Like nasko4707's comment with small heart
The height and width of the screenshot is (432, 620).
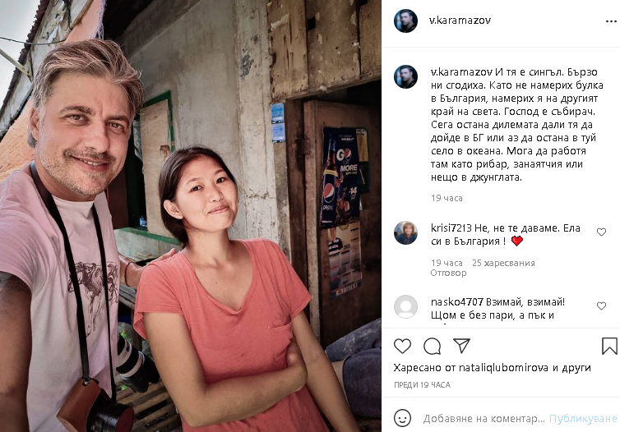click(x=601, y=306)
